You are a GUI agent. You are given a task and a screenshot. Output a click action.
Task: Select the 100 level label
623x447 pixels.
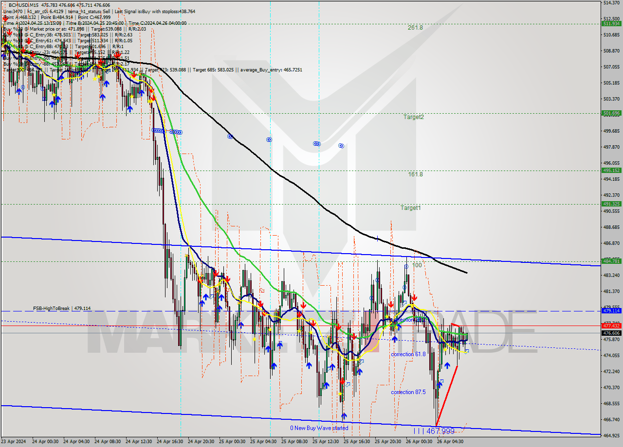[417, 265]
